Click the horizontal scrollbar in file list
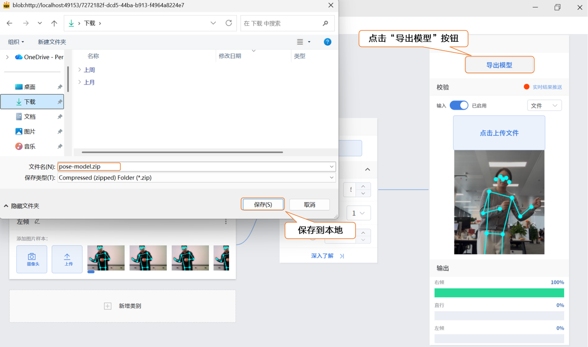 182,152
